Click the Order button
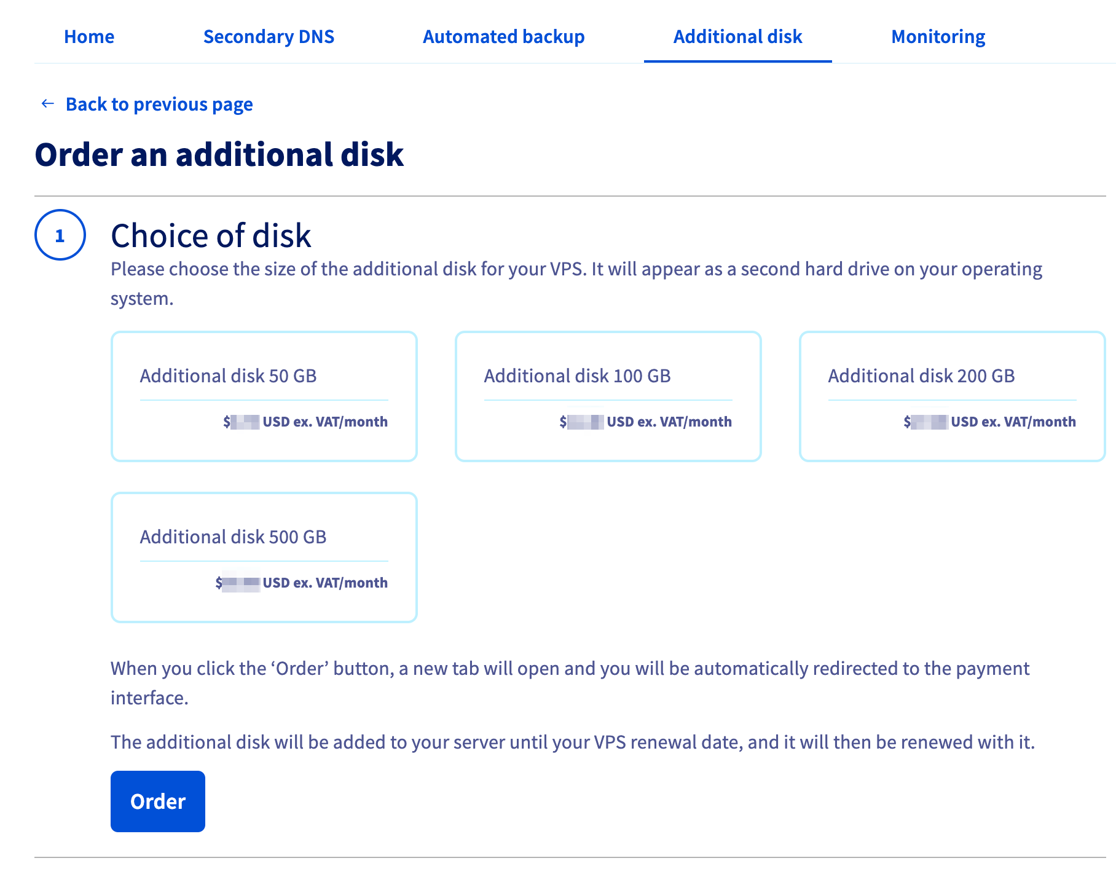1116x874 pixels. click(x=157, y=801)
